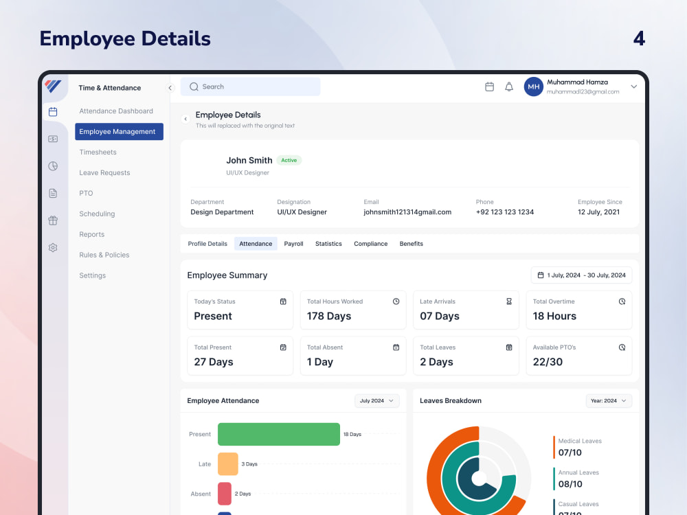Click the 178 Days value
The width and height of the screenshot is (687, 515).
pos(329,316)
